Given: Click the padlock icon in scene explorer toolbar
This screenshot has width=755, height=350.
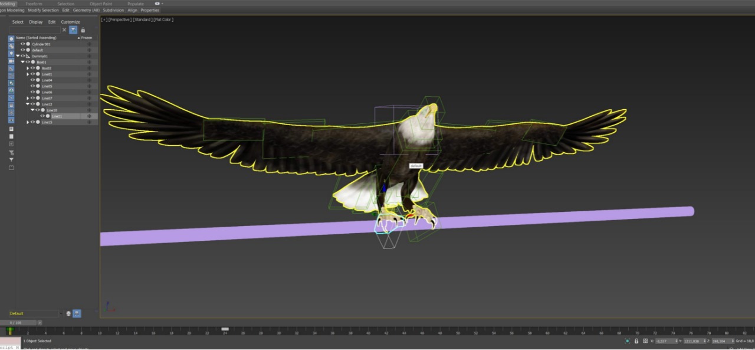Looking at the screenshot, I should (x=83, y=30).
